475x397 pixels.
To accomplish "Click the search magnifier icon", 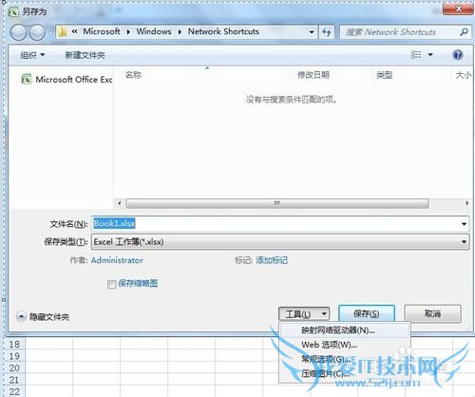I will tap(464, 32).
